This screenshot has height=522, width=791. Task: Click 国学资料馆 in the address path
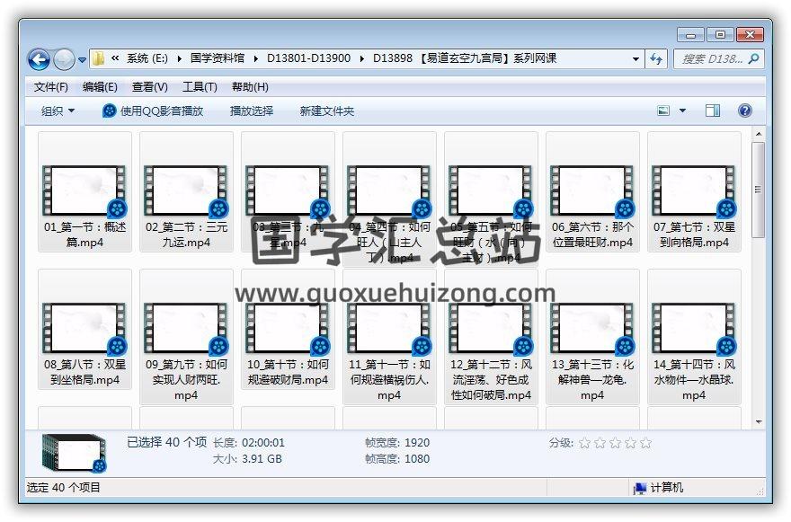(217, 59)
